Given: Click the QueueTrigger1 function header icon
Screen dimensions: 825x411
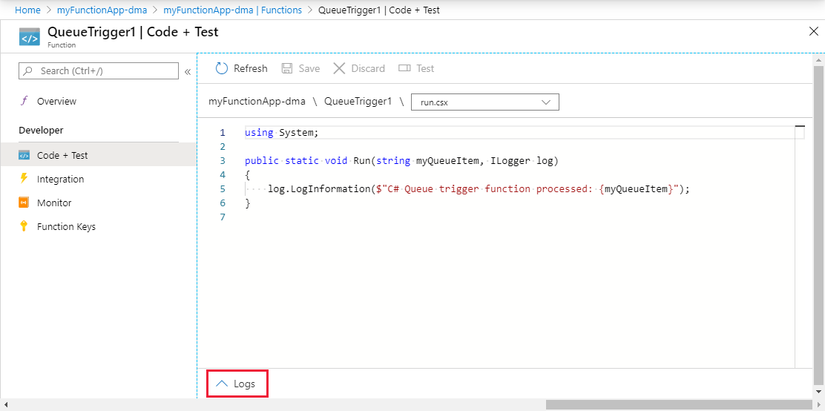Looking at the screenshot, I should pos(30,37).
